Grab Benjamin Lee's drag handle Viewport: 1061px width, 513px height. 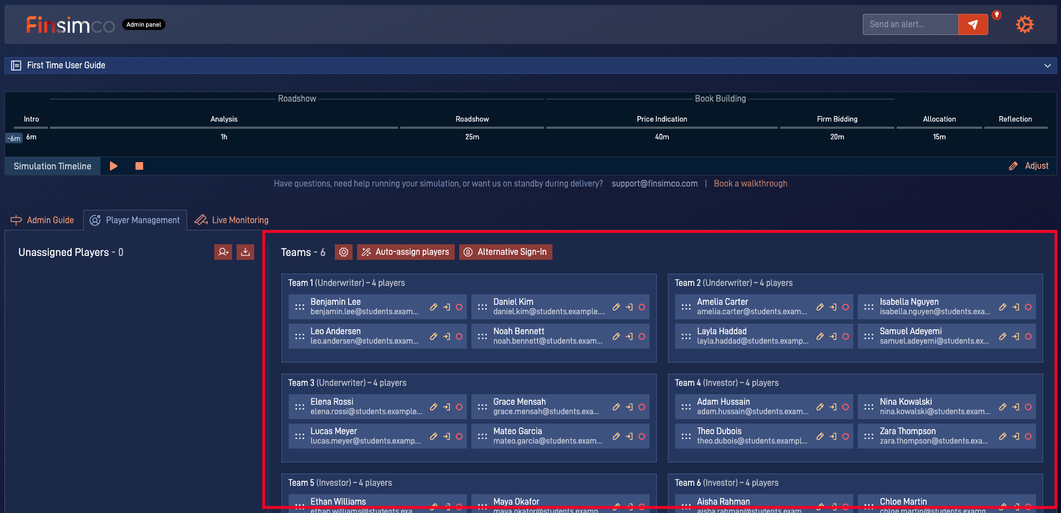tap(300, 307)
